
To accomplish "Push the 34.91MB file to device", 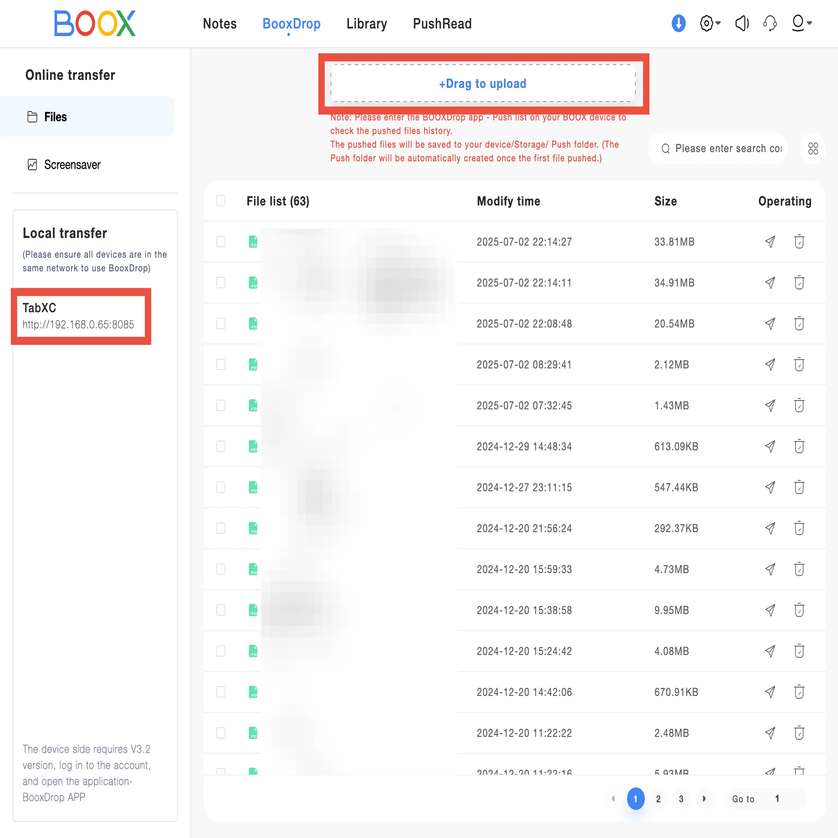I will coord(770,283).
